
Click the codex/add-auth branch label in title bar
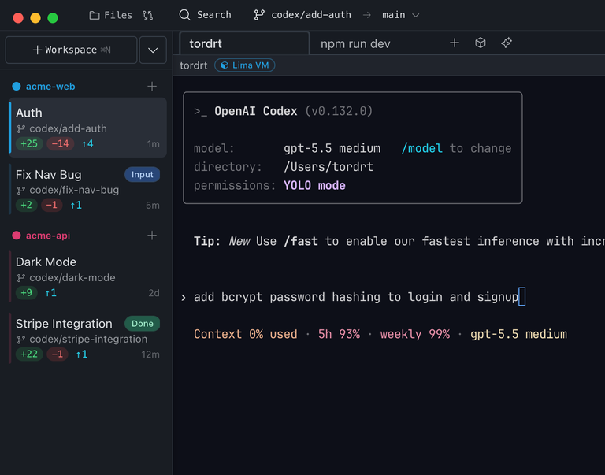tap(311, 15)
